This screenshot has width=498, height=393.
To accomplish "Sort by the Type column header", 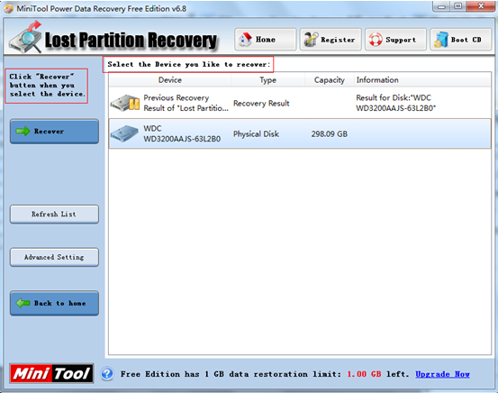I will point(267,80).
